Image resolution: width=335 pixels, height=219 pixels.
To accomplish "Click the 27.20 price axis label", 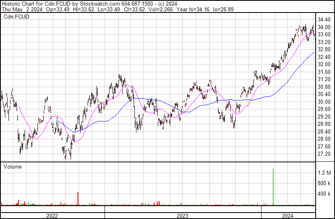I will [324, 154].
